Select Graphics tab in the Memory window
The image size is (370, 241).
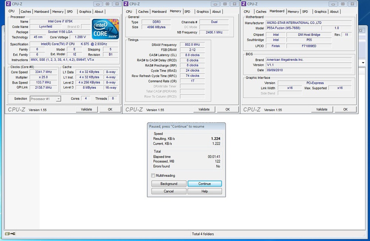tap(202, 11)
